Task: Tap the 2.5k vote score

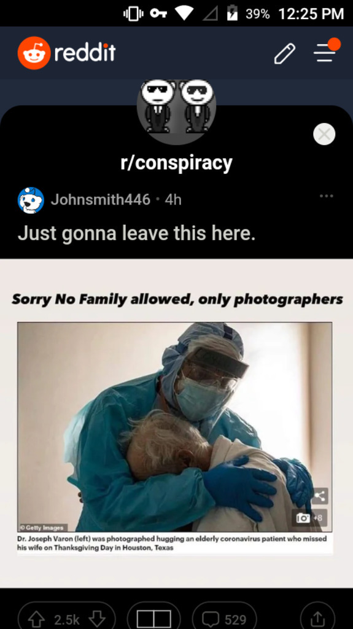Action: pos(67,619)
